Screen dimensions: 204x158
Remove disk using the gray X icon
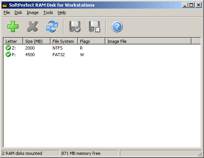click(x=32, y=27)
